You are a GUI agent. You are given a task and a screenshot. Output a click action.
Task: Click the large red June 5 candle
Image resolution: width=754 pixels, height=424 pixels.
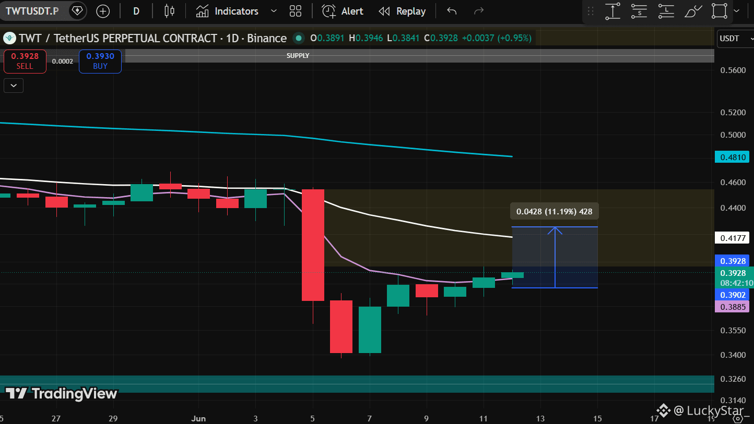click(313, 245)
